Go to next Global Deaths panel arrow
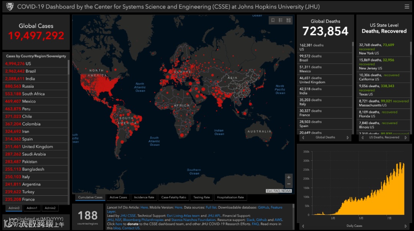This screenshot has width=414, height=231. [x=348, y=137]
